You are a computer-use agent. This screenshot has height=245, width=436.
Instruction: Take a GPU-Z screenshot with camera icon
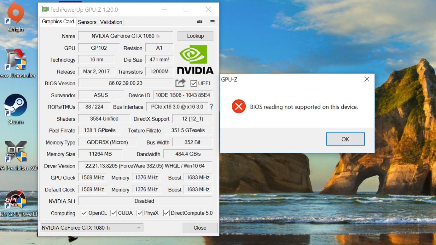200,22
